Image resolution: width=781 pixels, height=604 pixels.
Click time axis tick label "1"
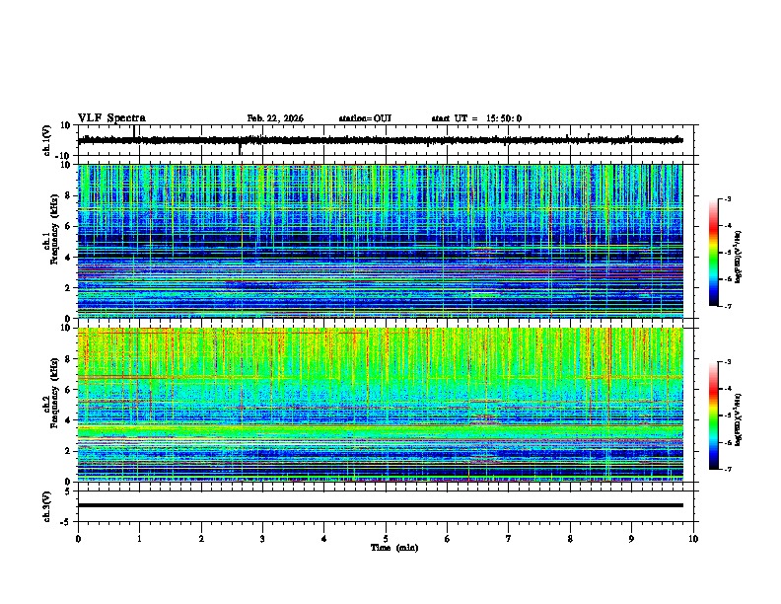click(x=139, y=539)
